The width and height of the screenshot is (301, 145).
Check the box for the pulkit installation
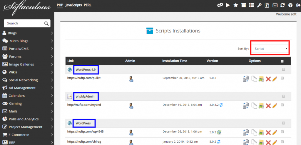[x=282, y=78]
